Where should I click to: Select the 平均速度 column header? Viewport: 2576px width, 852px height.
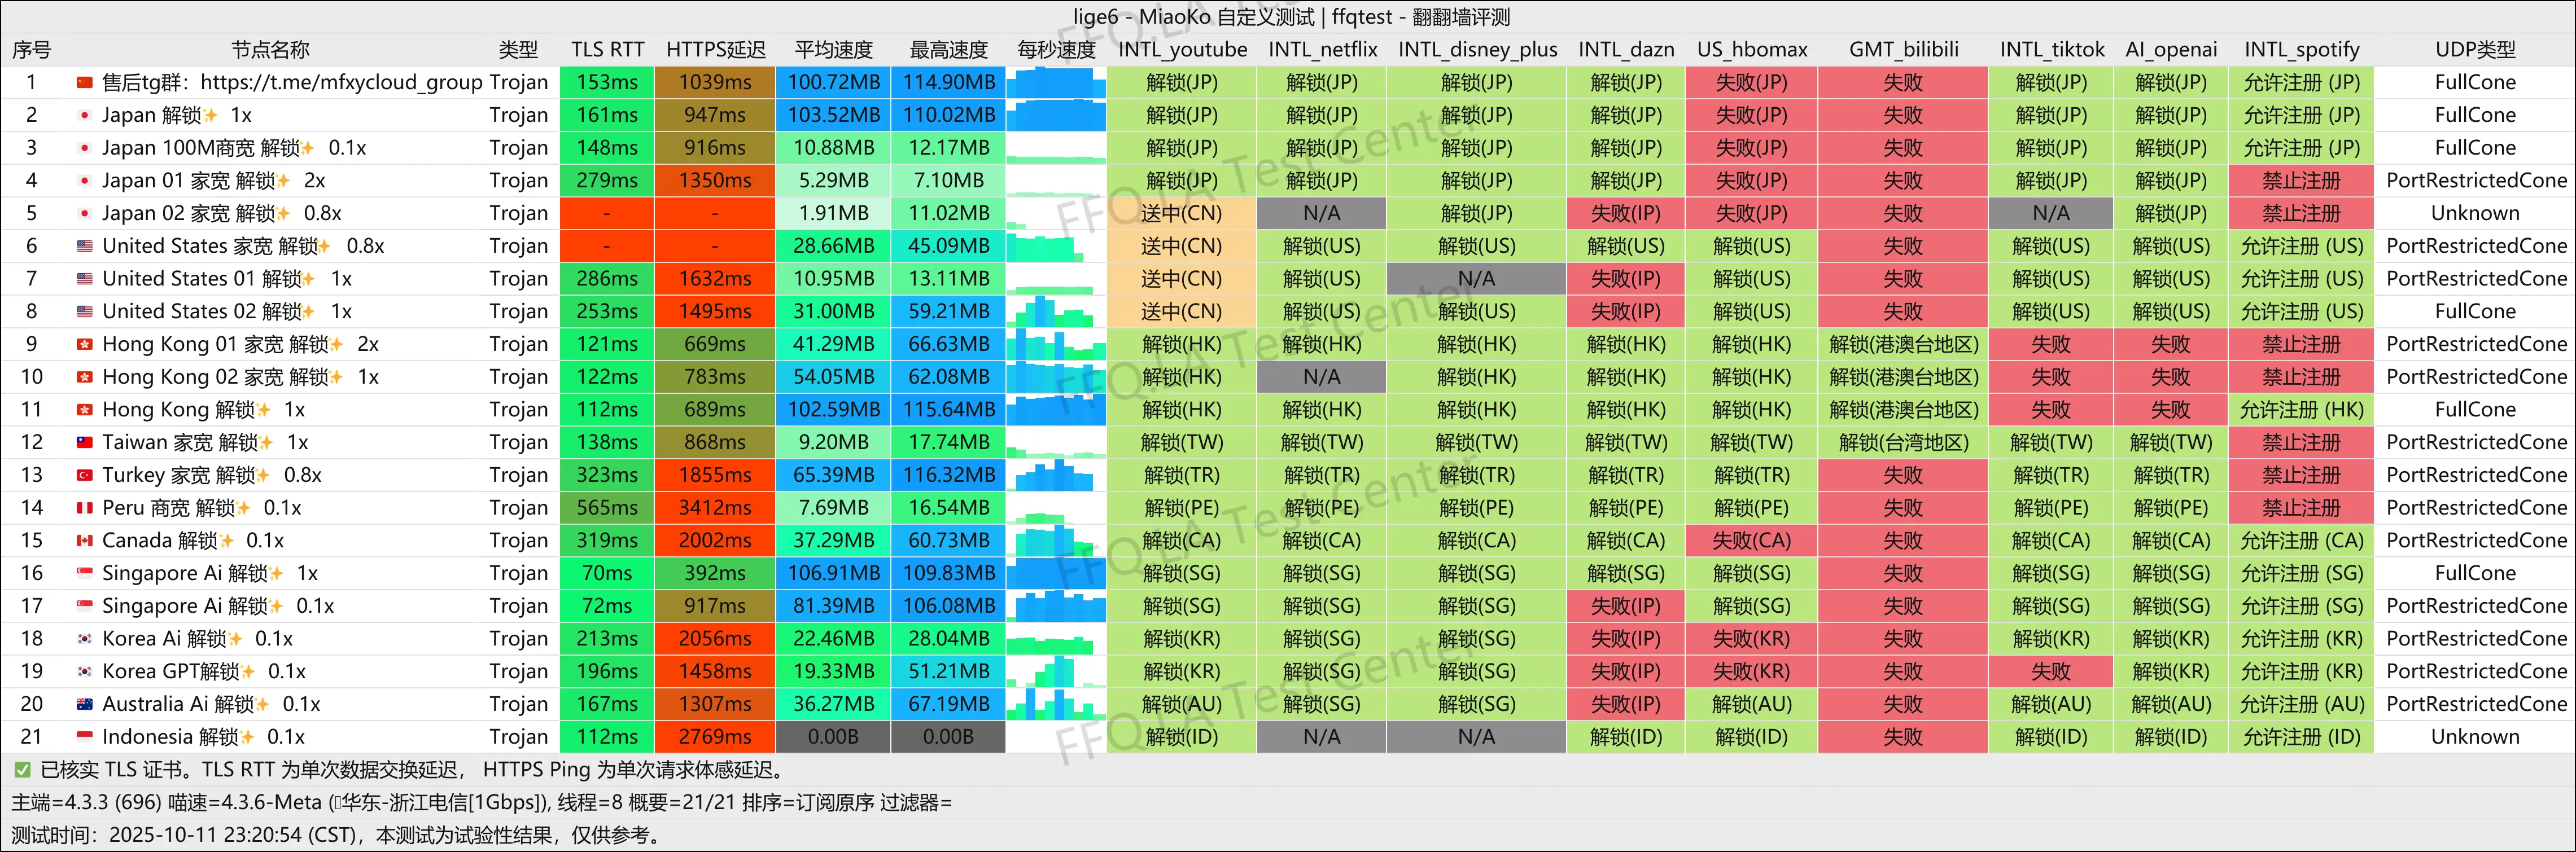833,50
